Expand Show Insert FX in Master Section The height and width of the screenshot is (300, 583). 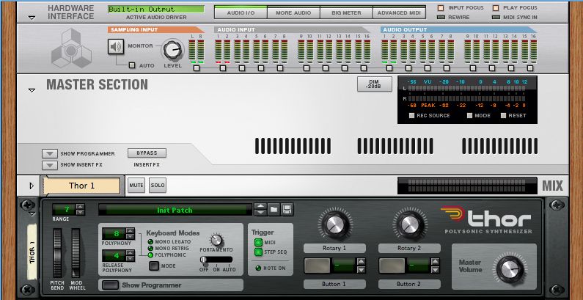49,165
